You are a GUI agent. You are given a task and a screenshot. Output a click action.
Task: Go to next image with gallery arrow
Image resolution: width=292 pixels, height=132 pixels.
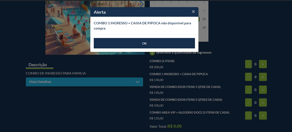click(x=142, y=4)
